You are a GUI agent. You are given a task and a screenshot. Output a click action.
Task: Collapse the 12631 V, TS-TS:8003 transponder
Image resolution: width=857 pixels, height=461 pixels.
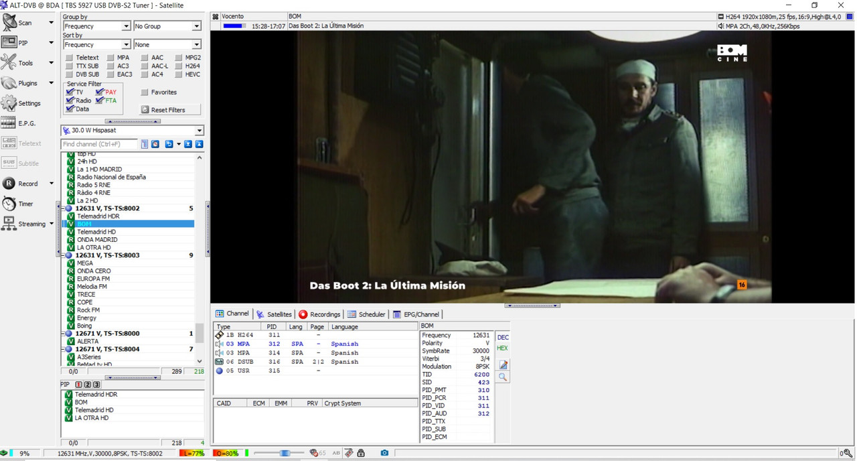click(x=62, y=255)
